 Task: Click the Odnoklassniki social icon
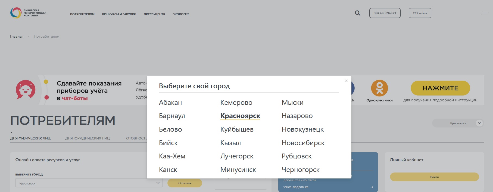coord(379,88)
